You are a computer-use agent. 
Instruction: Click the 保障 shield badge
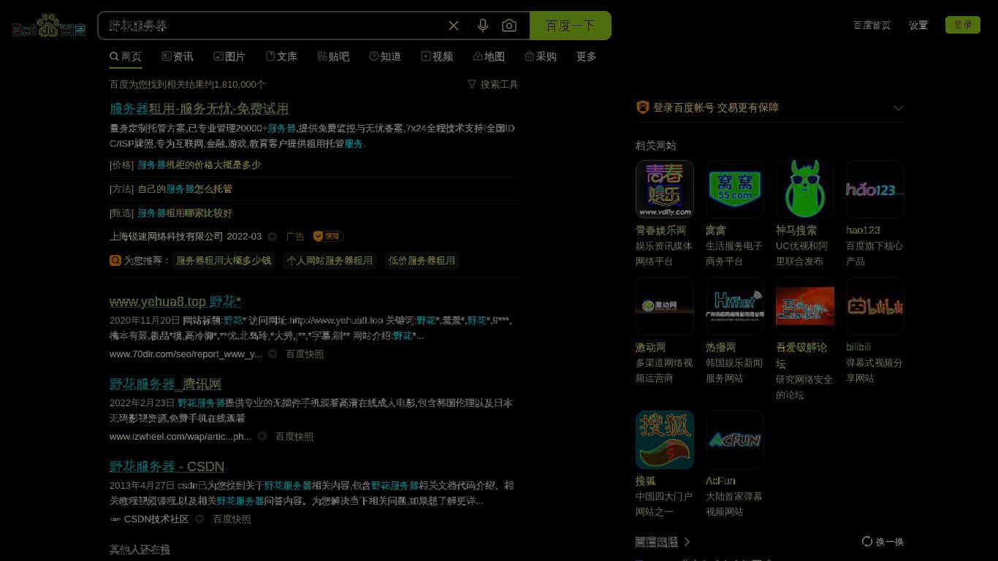pyautogui.click(x=328, y=236)
